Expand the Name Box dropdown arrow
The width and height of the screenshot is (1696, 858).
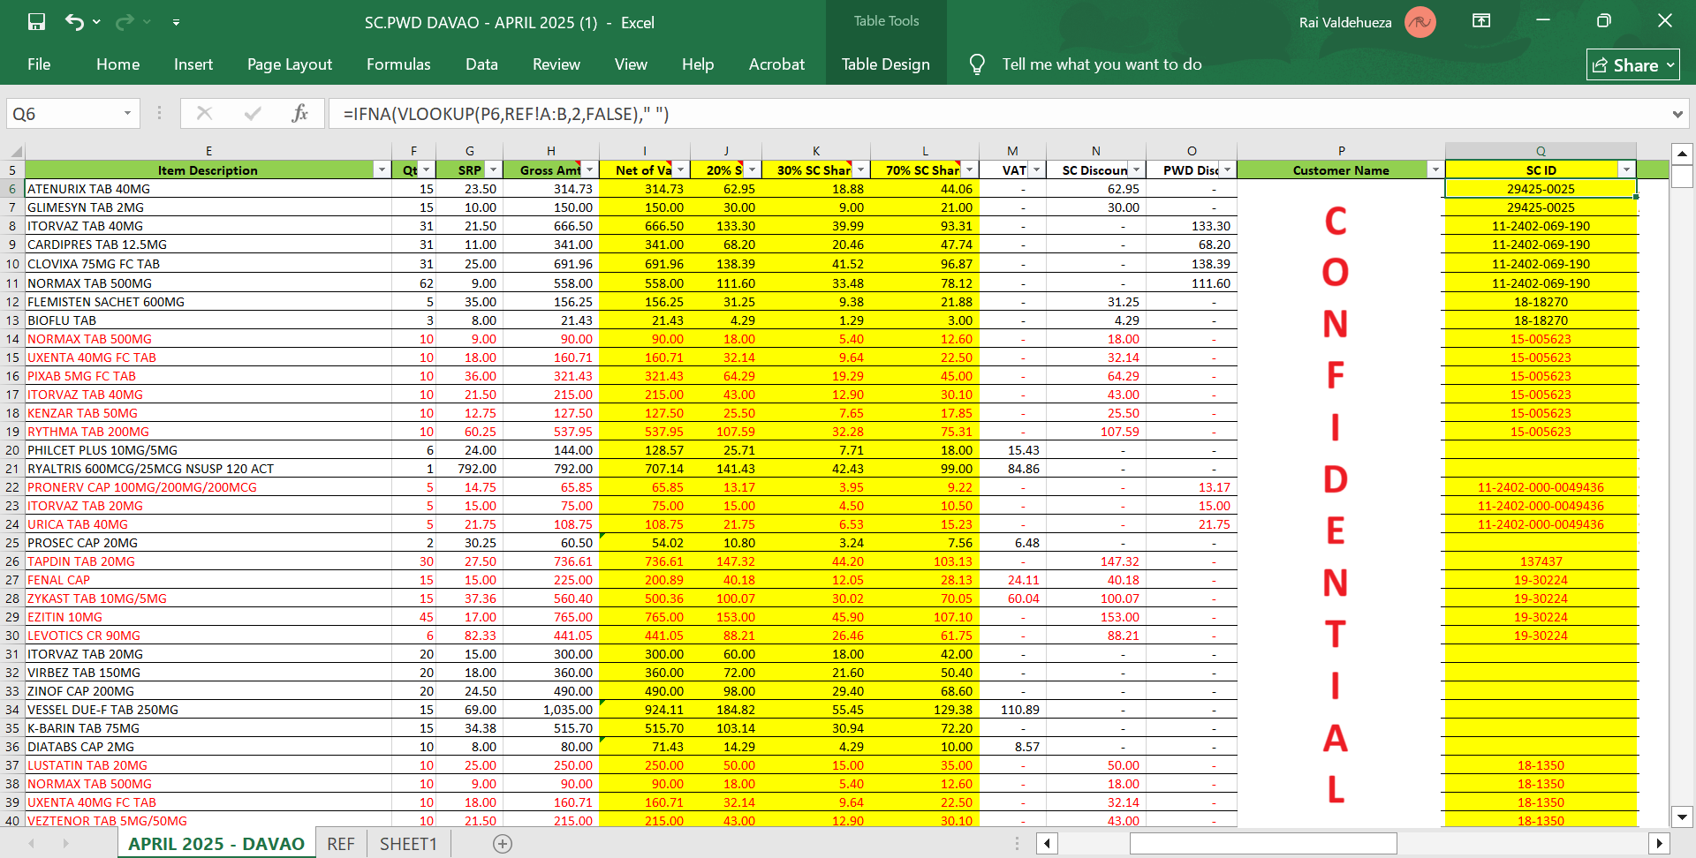[x=127, y=114]
